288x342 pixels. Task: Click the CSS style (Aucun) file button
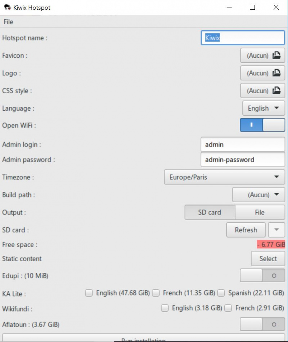coord(263,90)
